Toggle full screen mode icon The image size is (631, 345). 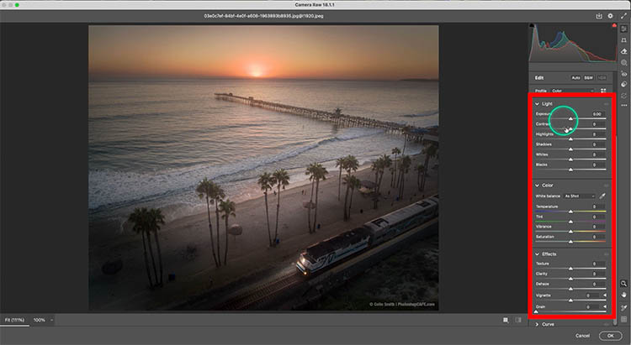pyautogui.click(x=622, y=15)
